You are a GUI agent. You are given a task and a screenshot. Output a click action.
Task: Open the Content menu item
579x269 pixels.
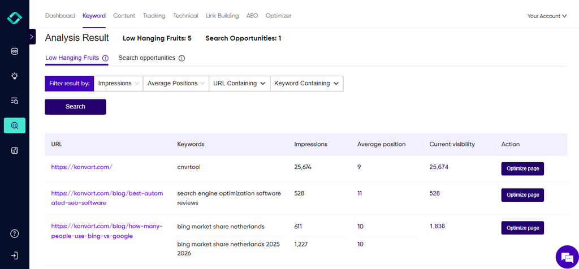point(124,15)
